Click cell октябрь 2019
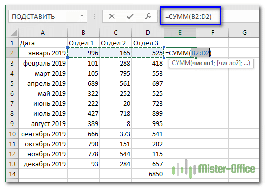265x188 pixels. tap(43, 144)
